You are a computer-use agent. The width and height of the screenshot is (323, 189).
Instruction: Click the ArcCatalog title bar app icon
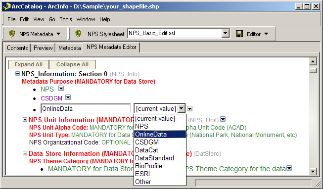pyautogui.click(x=7, y=6)
